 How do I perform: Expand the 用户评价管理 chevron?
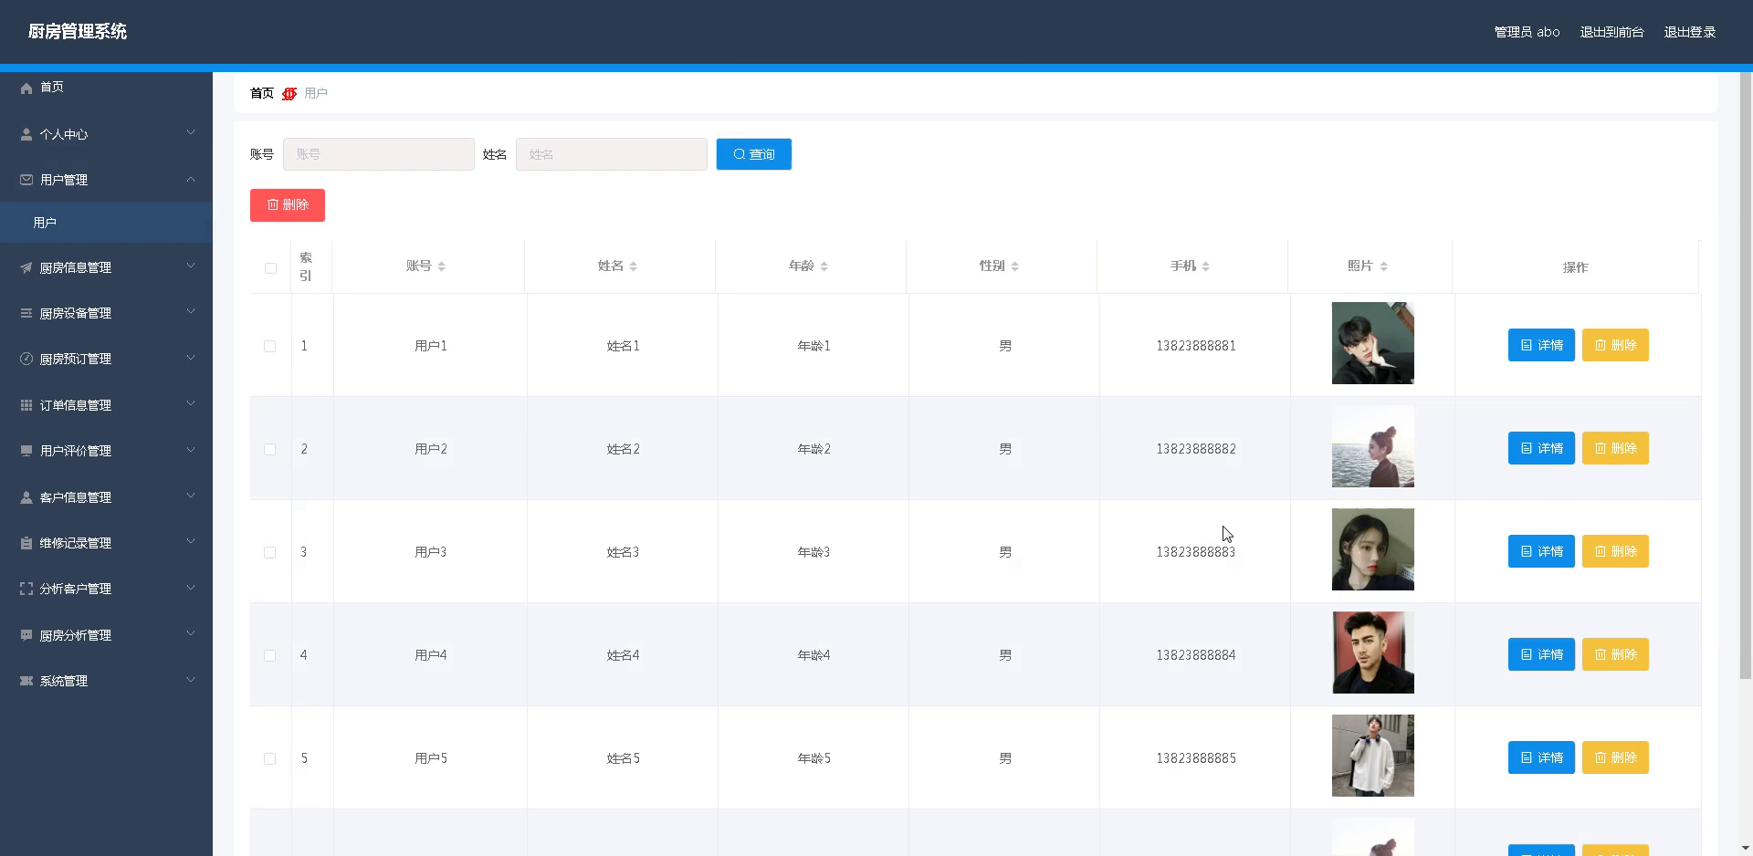pos(191,450)
